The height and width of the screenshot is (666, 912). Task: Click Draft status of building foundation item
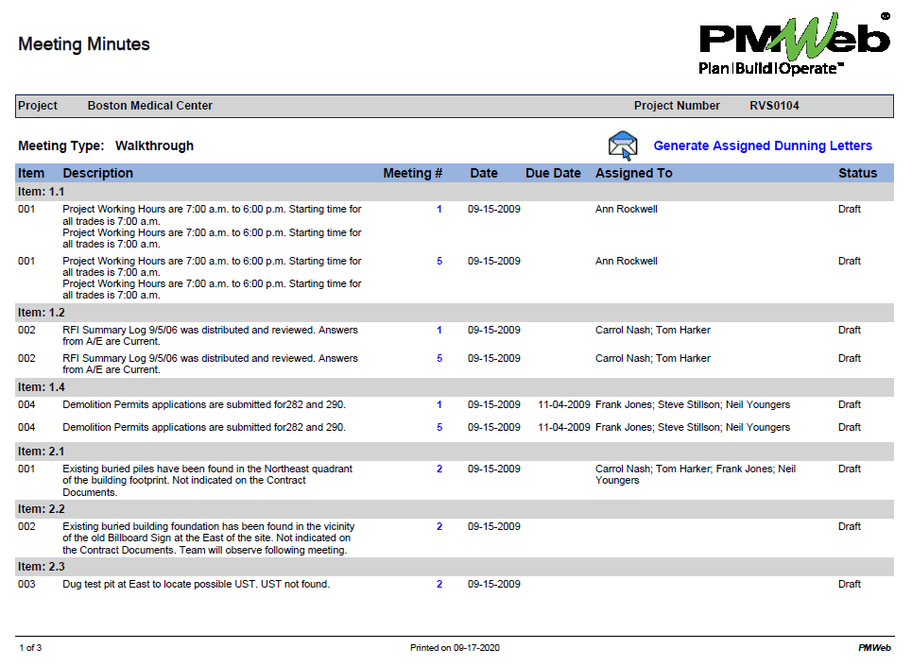(x=850, y=526)
